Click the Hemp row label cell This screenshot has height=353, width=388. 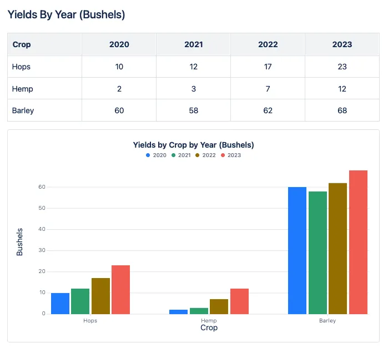coord(44,89)
